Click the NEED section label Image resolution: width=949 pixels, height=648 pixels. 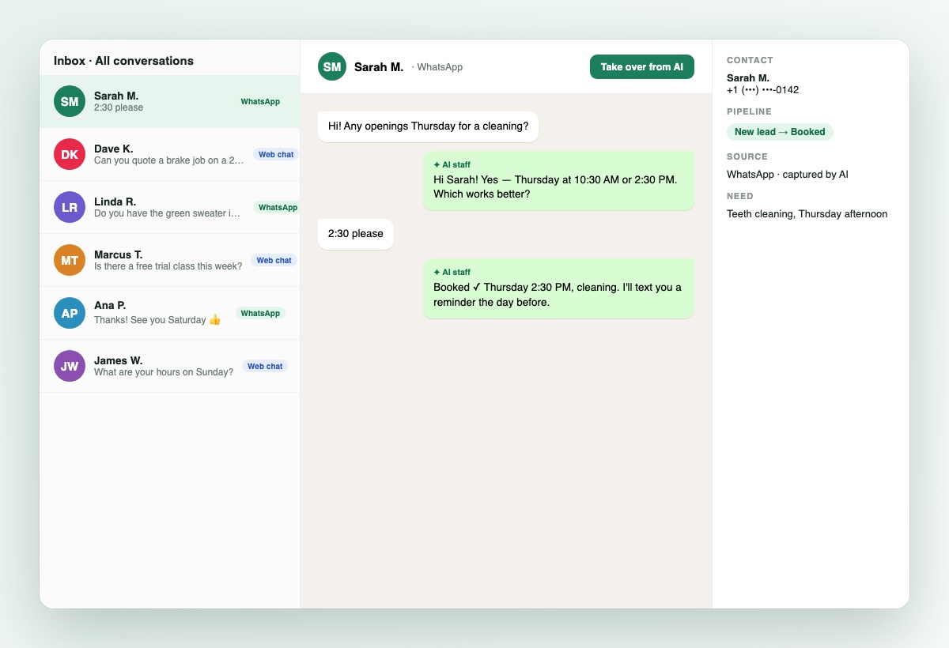click(x=740, y=196)
